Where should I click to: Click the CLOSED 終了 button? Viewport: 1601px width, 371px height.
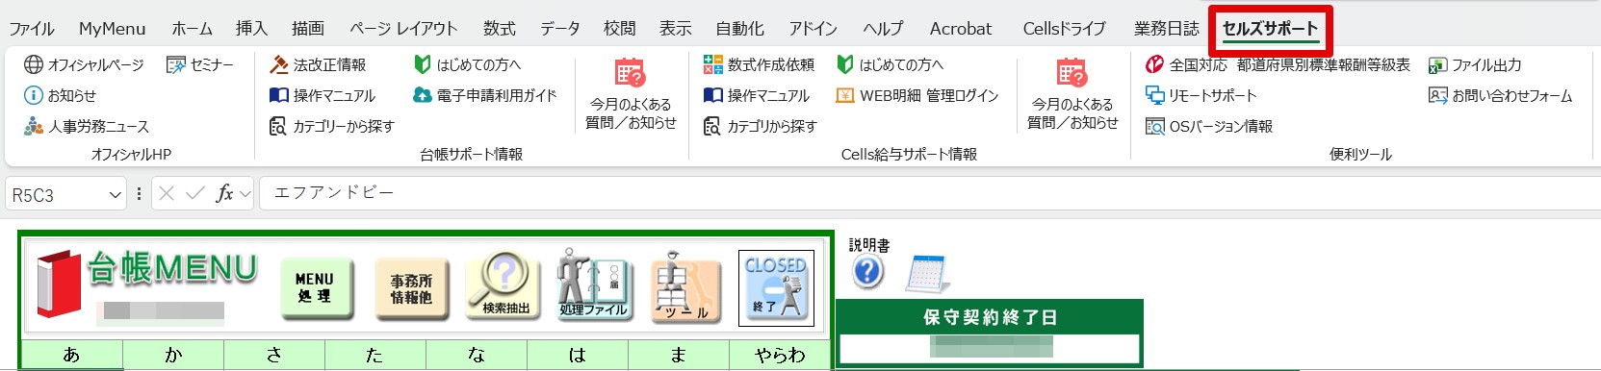click(x=776, y=287)
